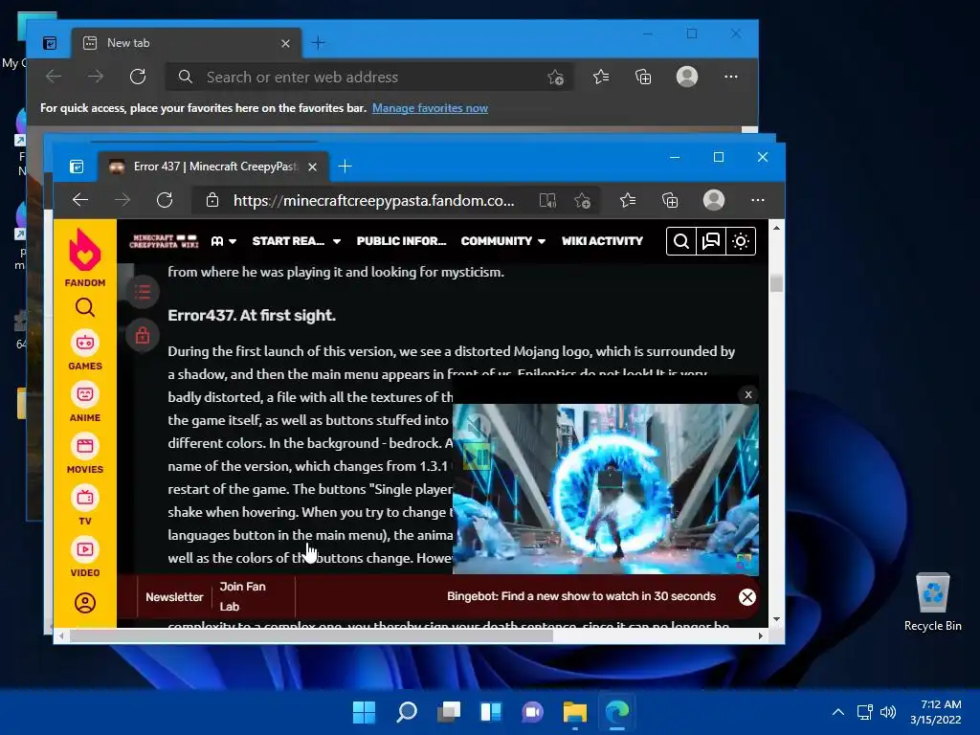Open Settings and more in front Edge window
Screen dimensions: 980x735
(x=758, y=200)
